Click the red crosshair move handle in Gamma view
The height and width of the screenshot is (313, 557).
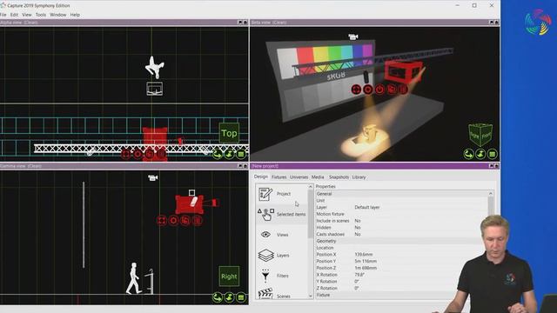[x=162, y=220]
